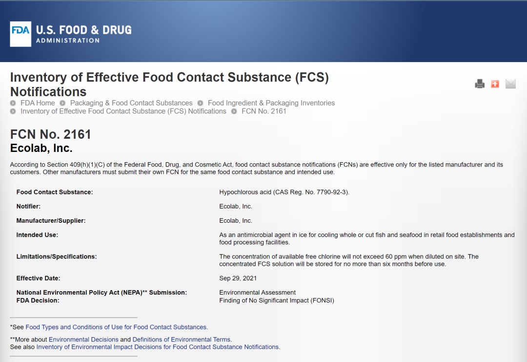Viewport: 527px width, 362px height.
Task: Navigate to Inventory of Effective FCS Notifications breadcrumb
Action: tap(123, 111)
